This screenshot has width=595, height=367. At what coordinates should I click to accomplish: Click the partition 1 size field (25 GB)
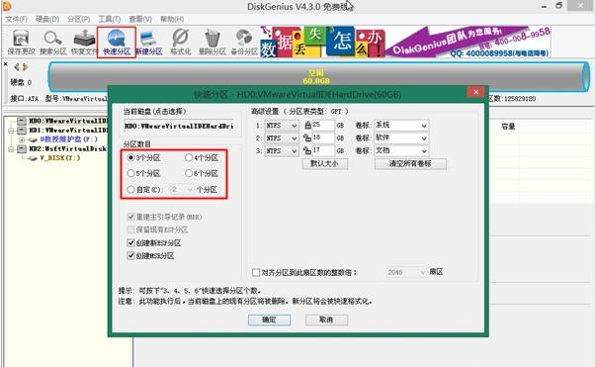point(323,125)
